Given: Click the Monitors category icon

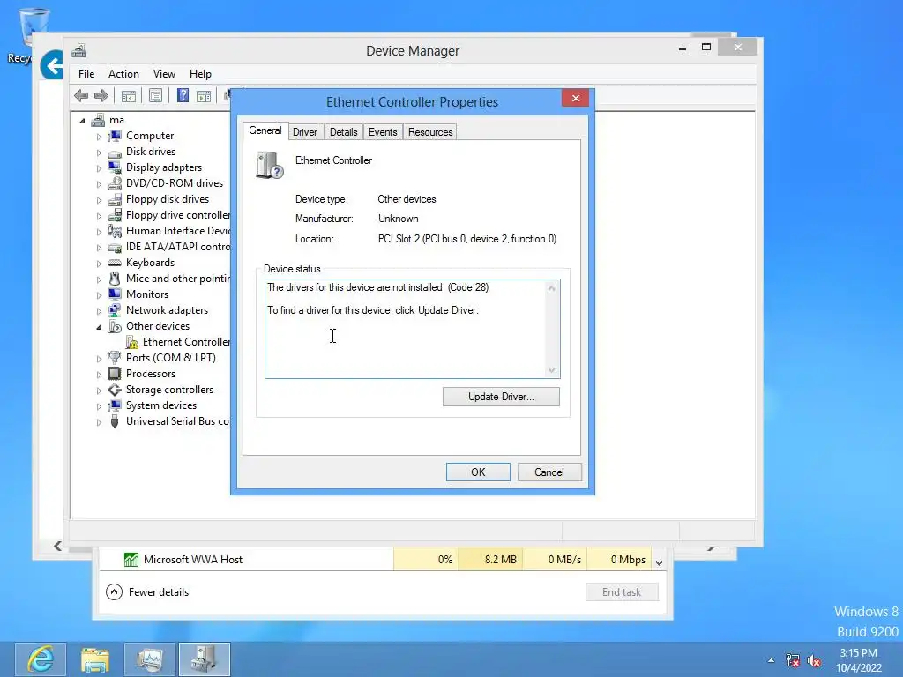Looking at the screenshot, I should click(x=115, y=294).
